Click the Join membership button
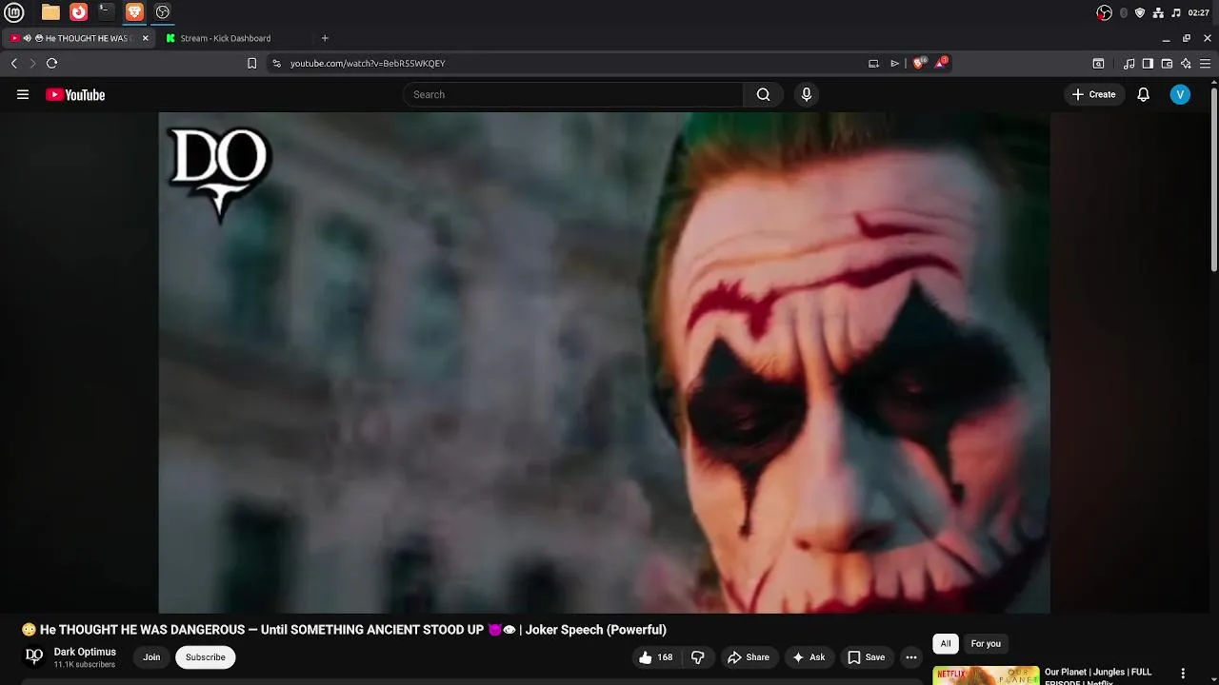Screen dimensions: 1219x685 tap(151, 657)
